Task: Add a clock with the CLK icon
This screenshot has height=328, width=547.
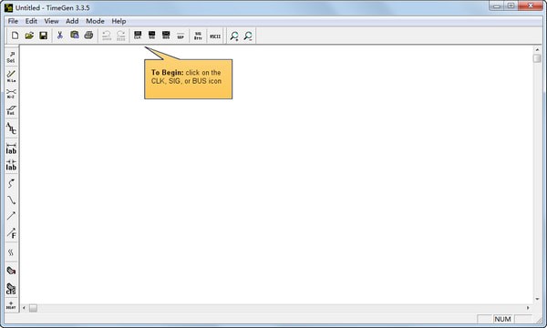Action: (138, 36)
